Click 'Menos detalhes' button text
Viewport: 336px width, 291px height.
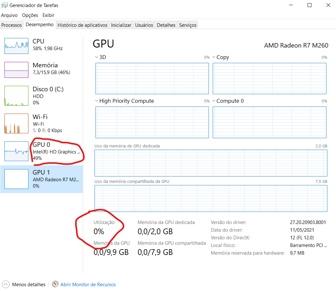pos(29,284)
